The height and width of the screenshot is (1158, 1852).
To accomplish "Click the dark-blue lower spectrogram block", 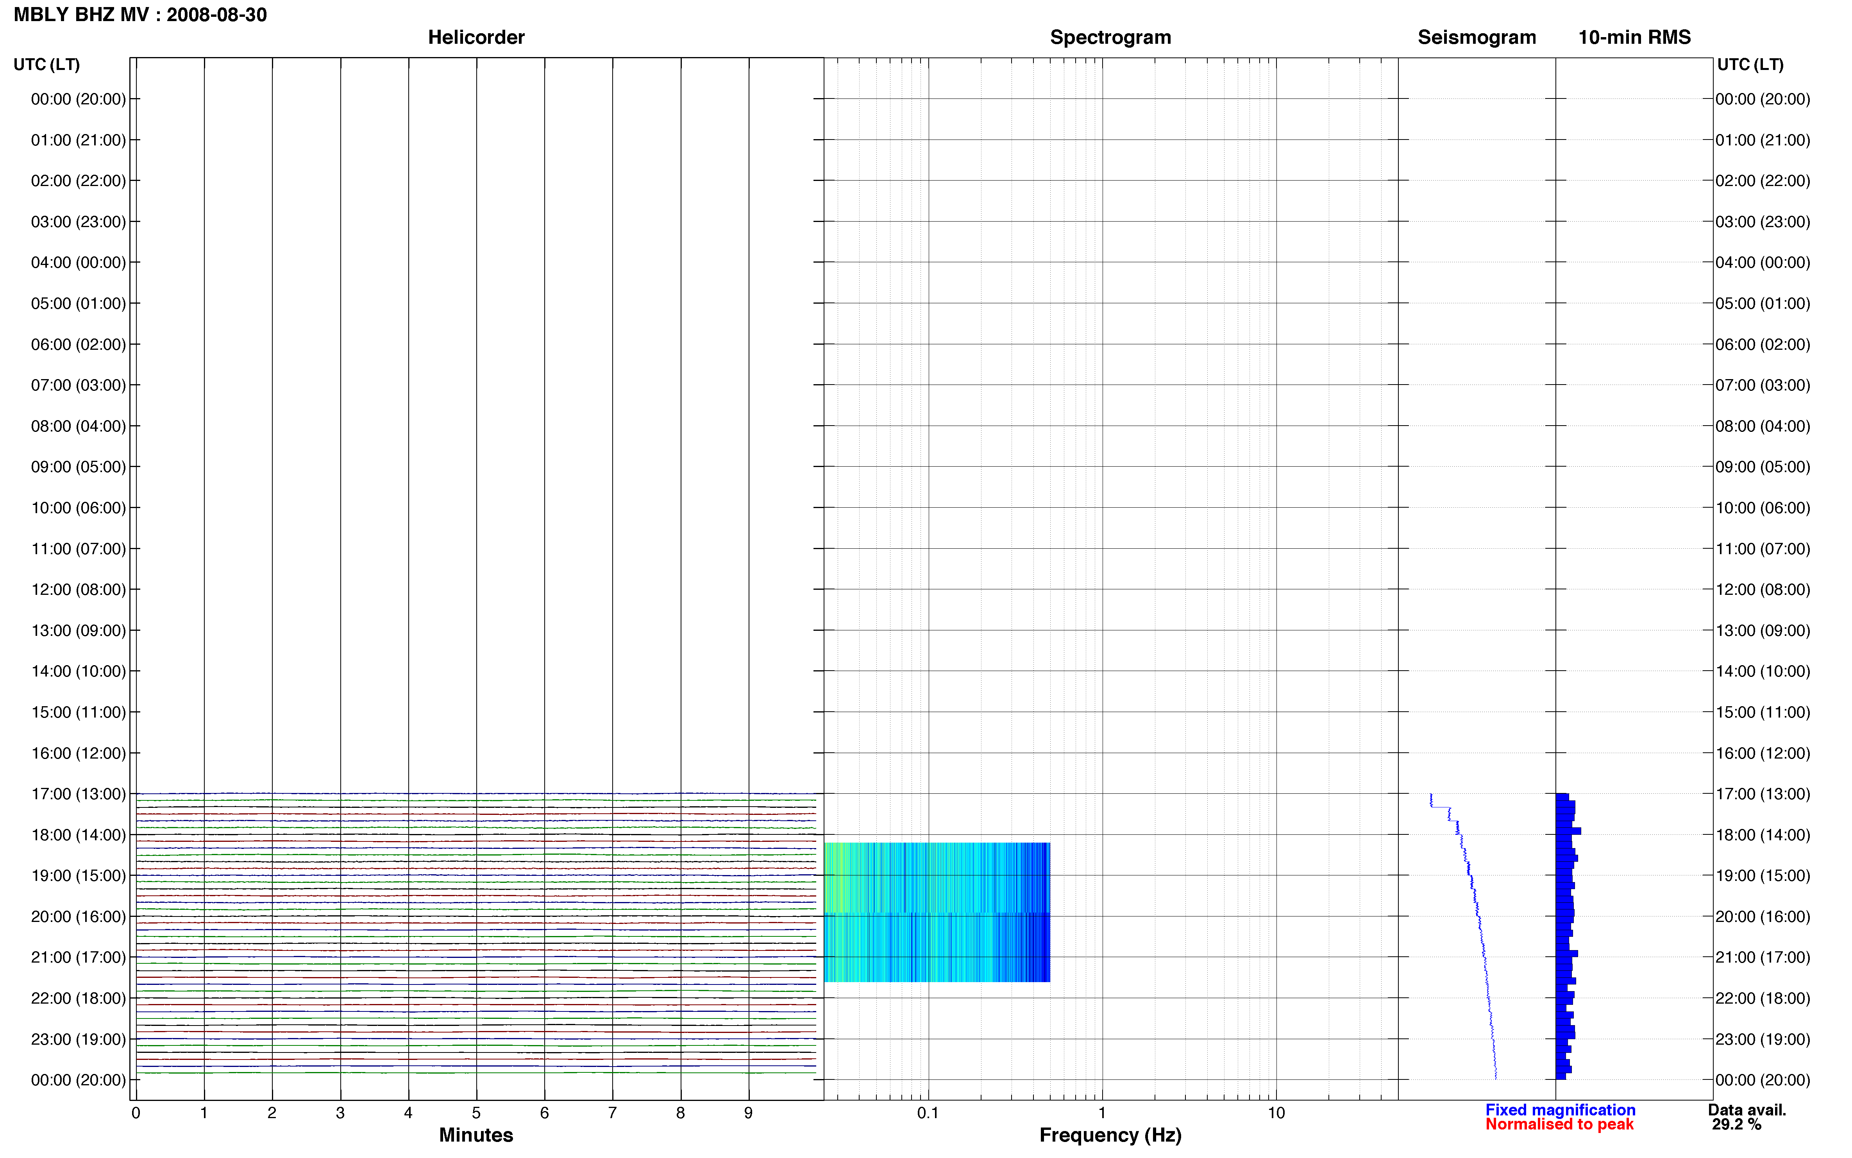I will pyautogui.click(x=936, y=947).
